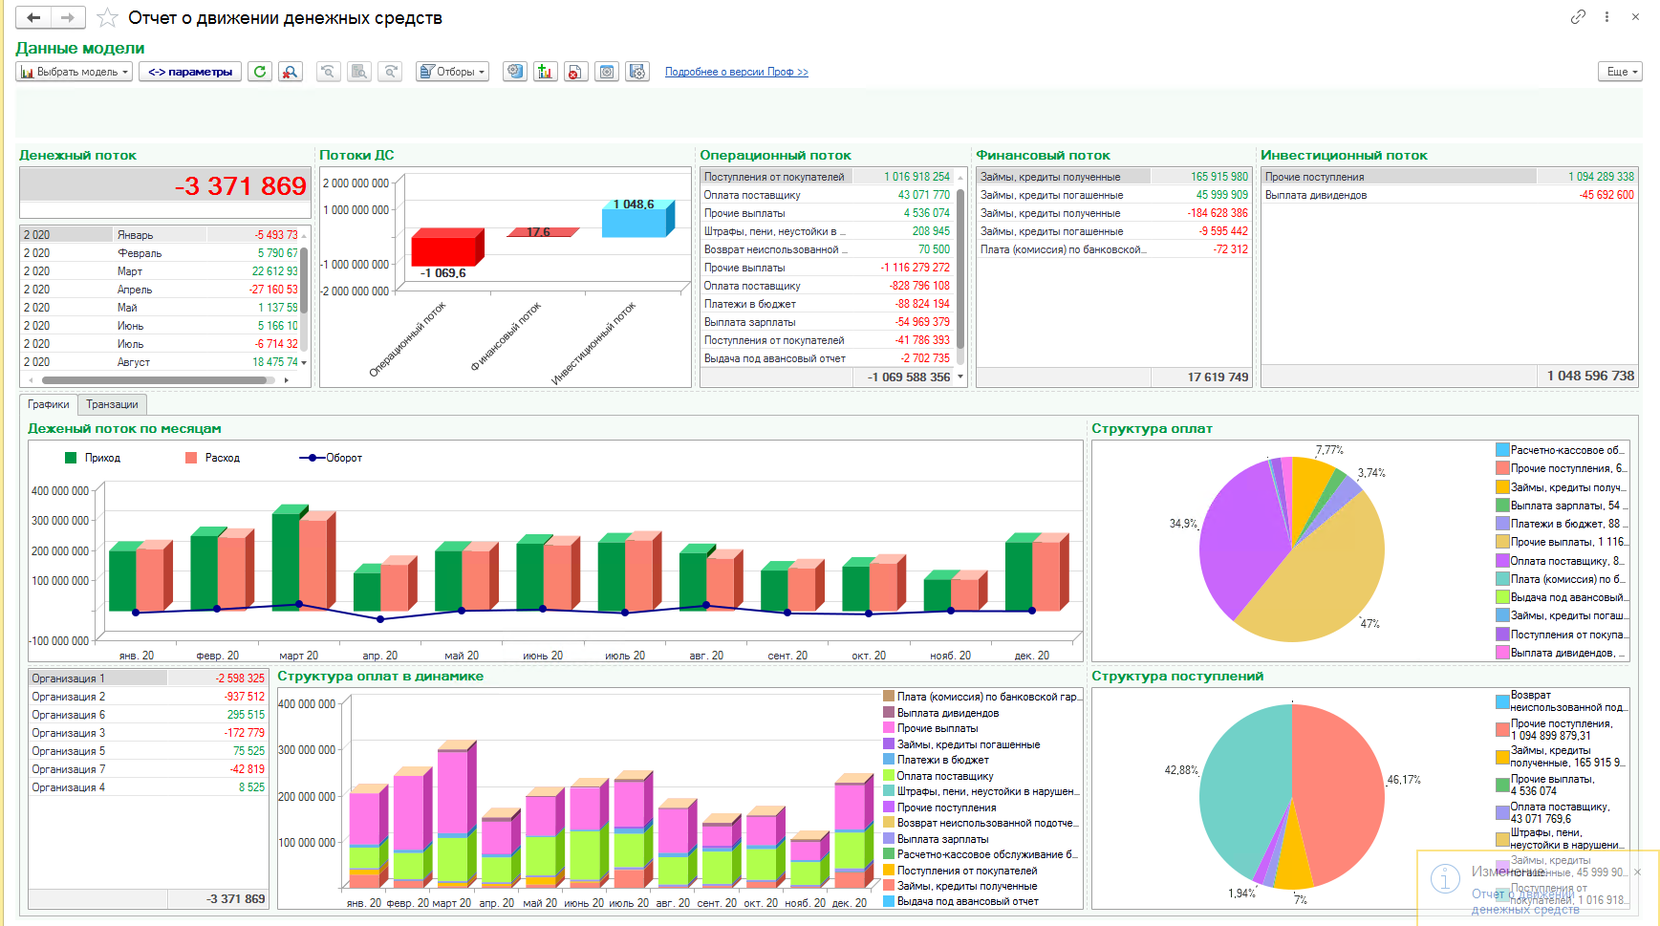This screenshot has height=926, width=1660.
Task: Click the bar chart with plus icon
Action: [546, 72]
